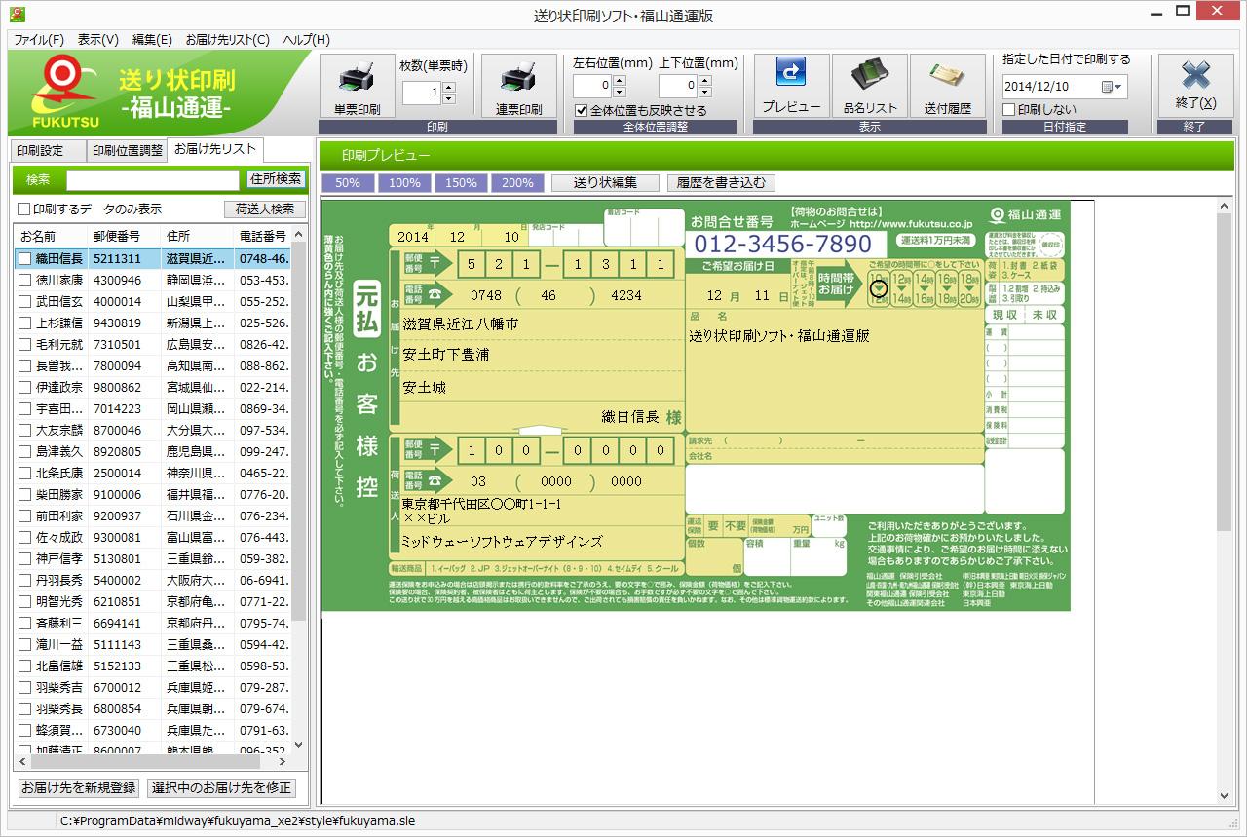Open ヘルプ(H) menu
1247x837 pixels.
(x=306, y=40)
